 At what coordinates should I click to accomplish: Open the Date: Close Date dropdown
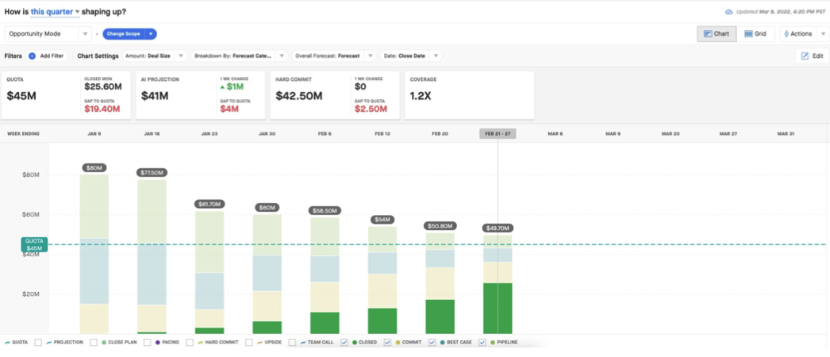click(x=411, y=56)
